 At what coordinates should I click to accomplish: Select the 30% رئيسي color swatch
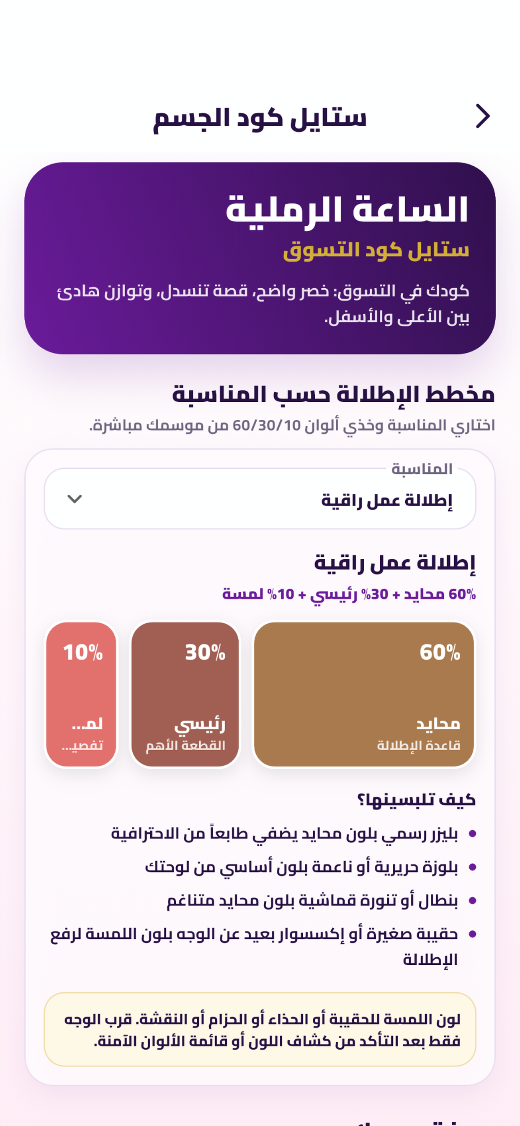click(185, 694)
